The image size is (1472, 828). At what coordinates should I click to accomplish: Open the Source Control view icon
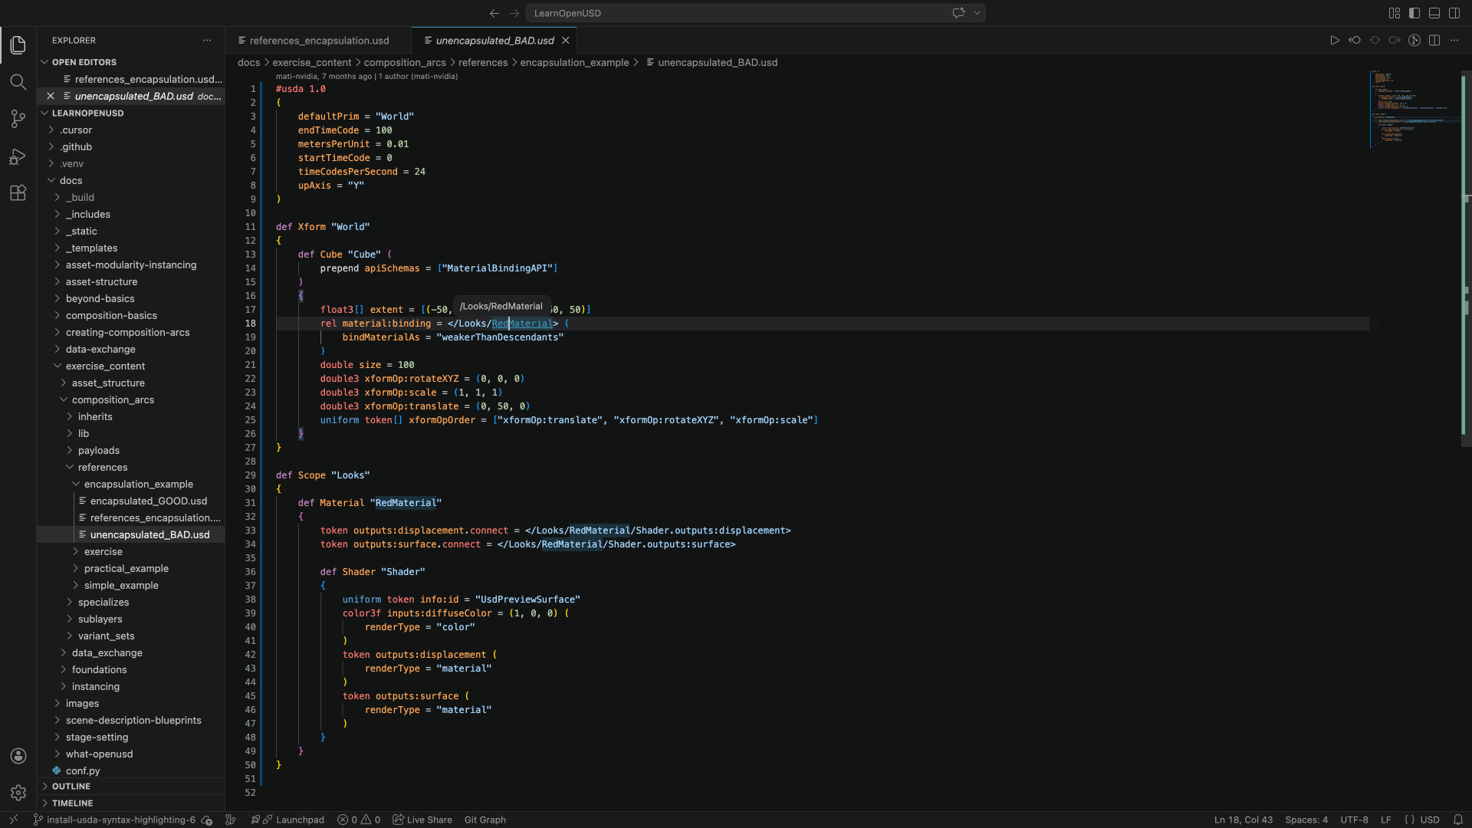[18, 119]
